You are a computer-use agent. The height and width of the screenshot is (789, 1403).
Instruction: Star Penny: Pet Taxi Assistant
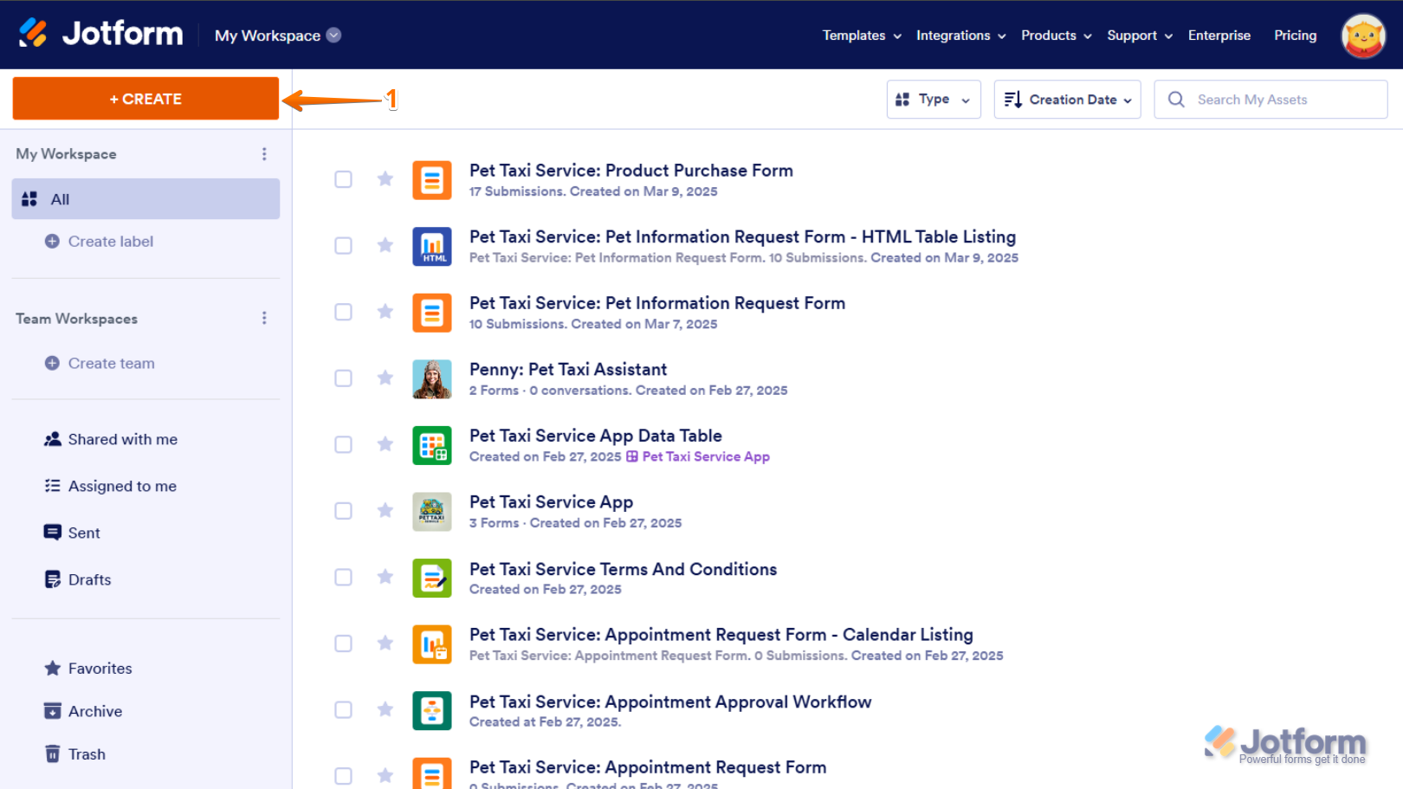(x=385, y=378)
